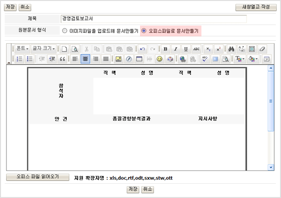Screen dimensions: 281x198
Task: Toggle italic formatting
Action: tap(176, 49)
